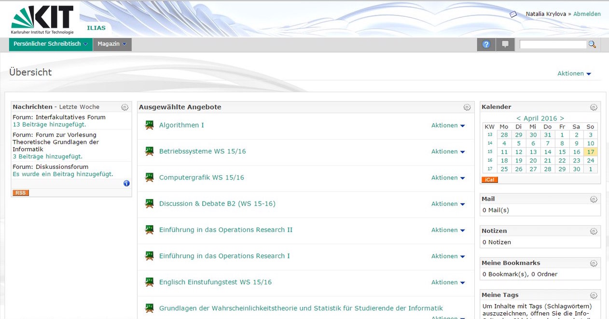Open gear settings for Ausgewählte Angebote
This screenshot has height=319, width=609.
[x=467, y=107]
